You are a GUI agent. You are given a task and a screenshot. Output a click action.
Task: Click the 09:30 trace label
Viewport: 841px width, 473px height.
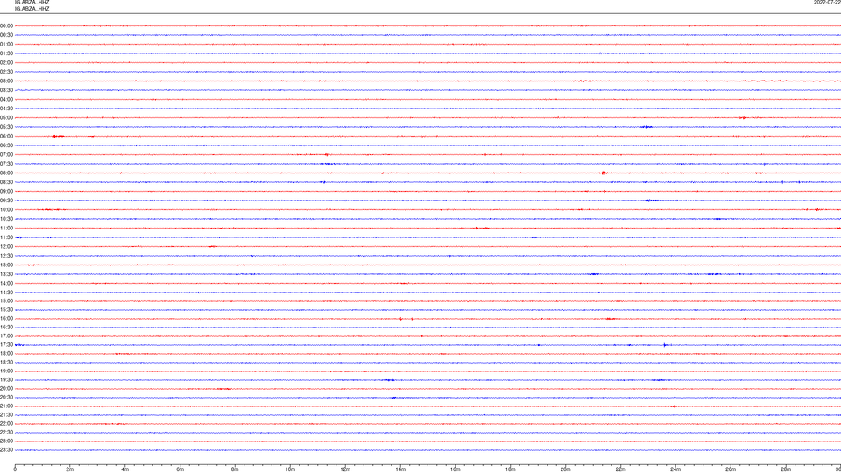point(6,201)
